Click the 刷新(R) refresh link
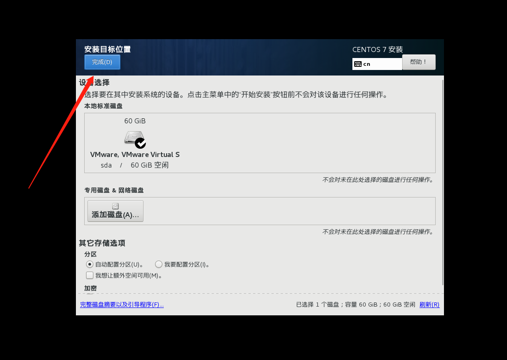507x360 pixels. (x=429, y=304)
